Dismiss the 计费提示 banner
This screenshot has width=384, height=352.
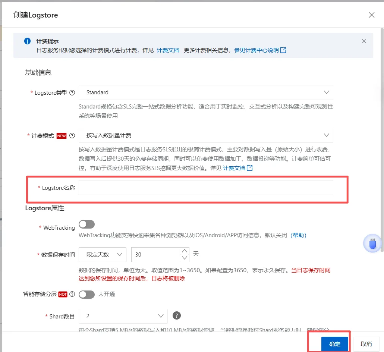[364, 41]
